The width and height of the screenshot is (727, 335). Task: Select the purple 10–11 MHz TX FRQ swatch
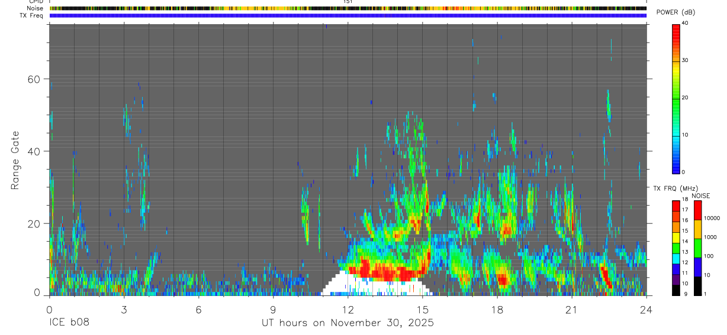676,279
